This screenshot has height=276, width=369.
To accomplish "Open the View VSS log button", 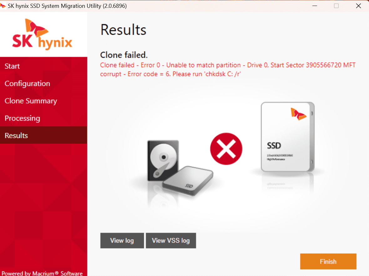I will click(171, 240).
